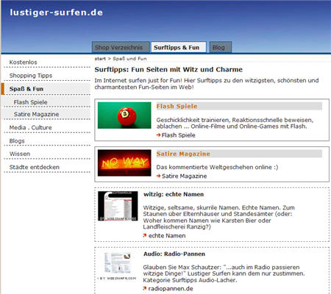The width and height of the screenshot is (331, 294).
Task: Click description starting 'Glauben Sie Max Schautzer'
Action: click(x=224, y=273)
